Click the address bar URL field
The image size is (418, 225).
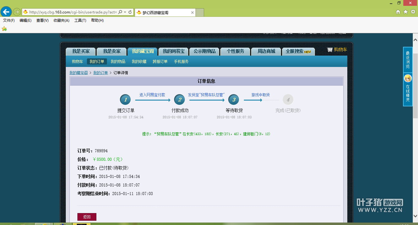coord(73,12)
